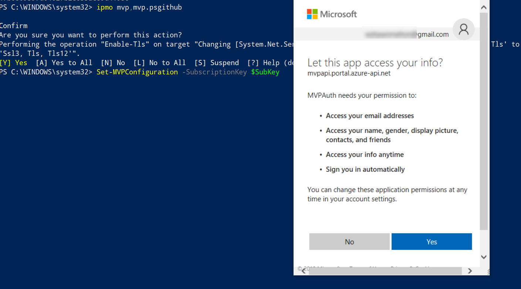Click the left-arrow chevron at the dialog bottom
The width and height of the screenshot is (521, 289).
[303, 271]
